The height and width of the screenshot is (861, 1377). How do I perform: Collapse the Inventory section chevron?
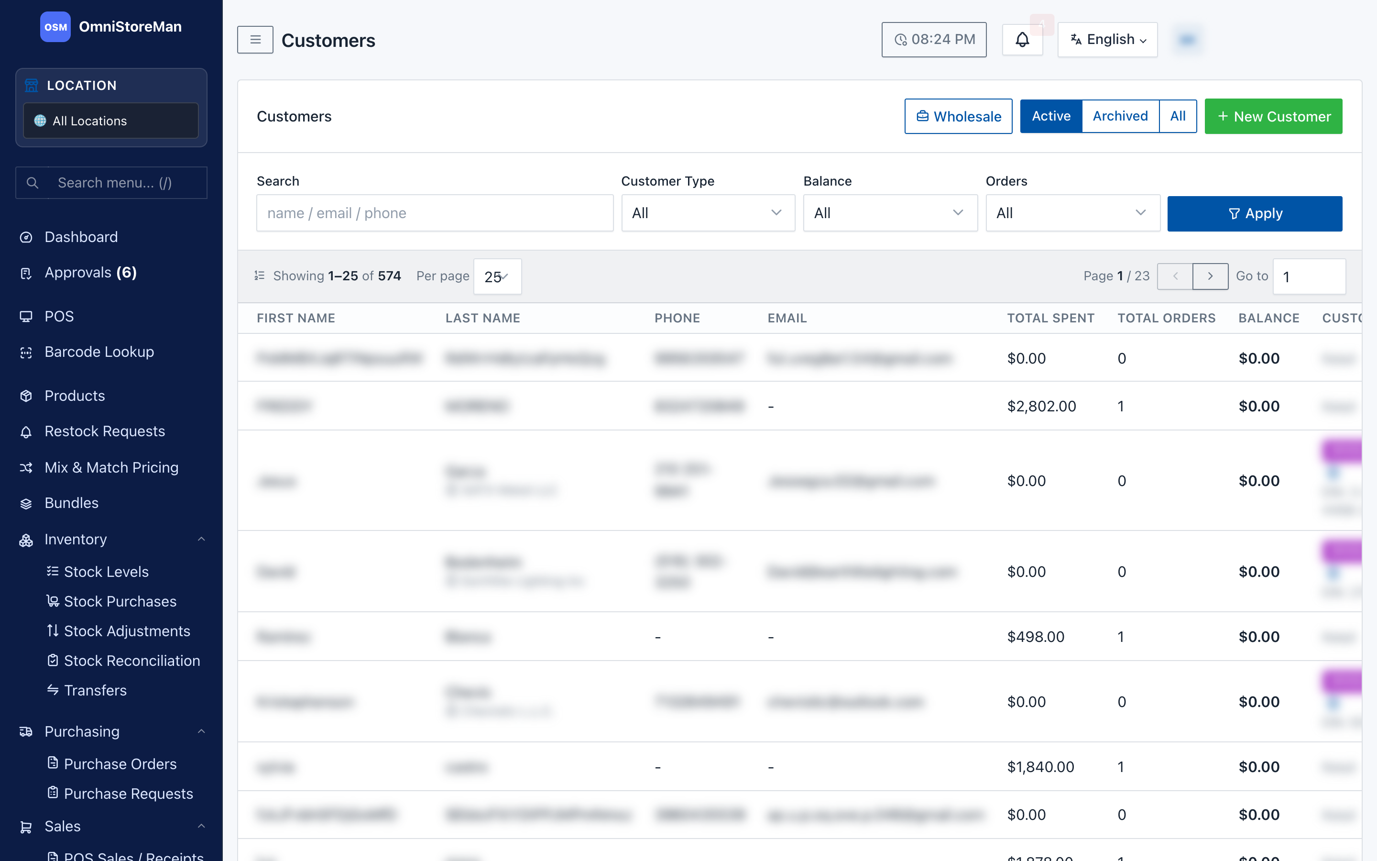(x=201, y=539)
